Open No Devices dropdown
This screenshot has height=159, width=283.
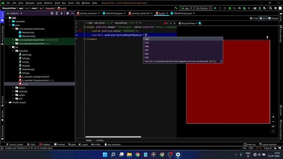[203, 8]
